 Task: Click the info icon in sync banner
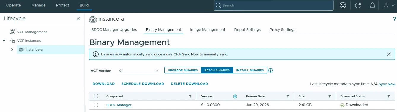click(x=96, y=54)
